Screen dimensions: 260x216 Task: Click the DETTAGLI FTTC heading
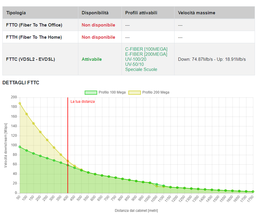[x=21, y=83]
